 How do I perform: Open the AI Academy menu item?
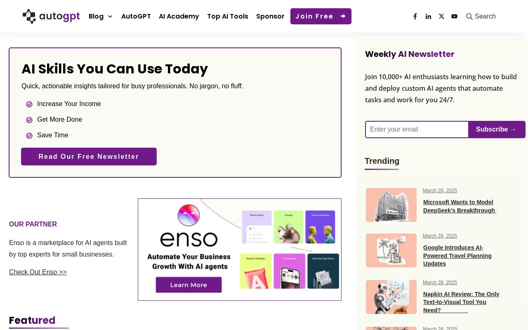tap(179, 16)
